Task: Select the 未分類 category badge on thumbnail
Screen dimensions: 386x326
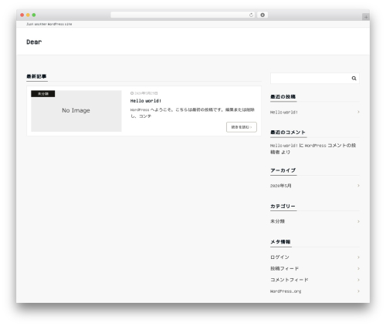Action: click(43, 94)
